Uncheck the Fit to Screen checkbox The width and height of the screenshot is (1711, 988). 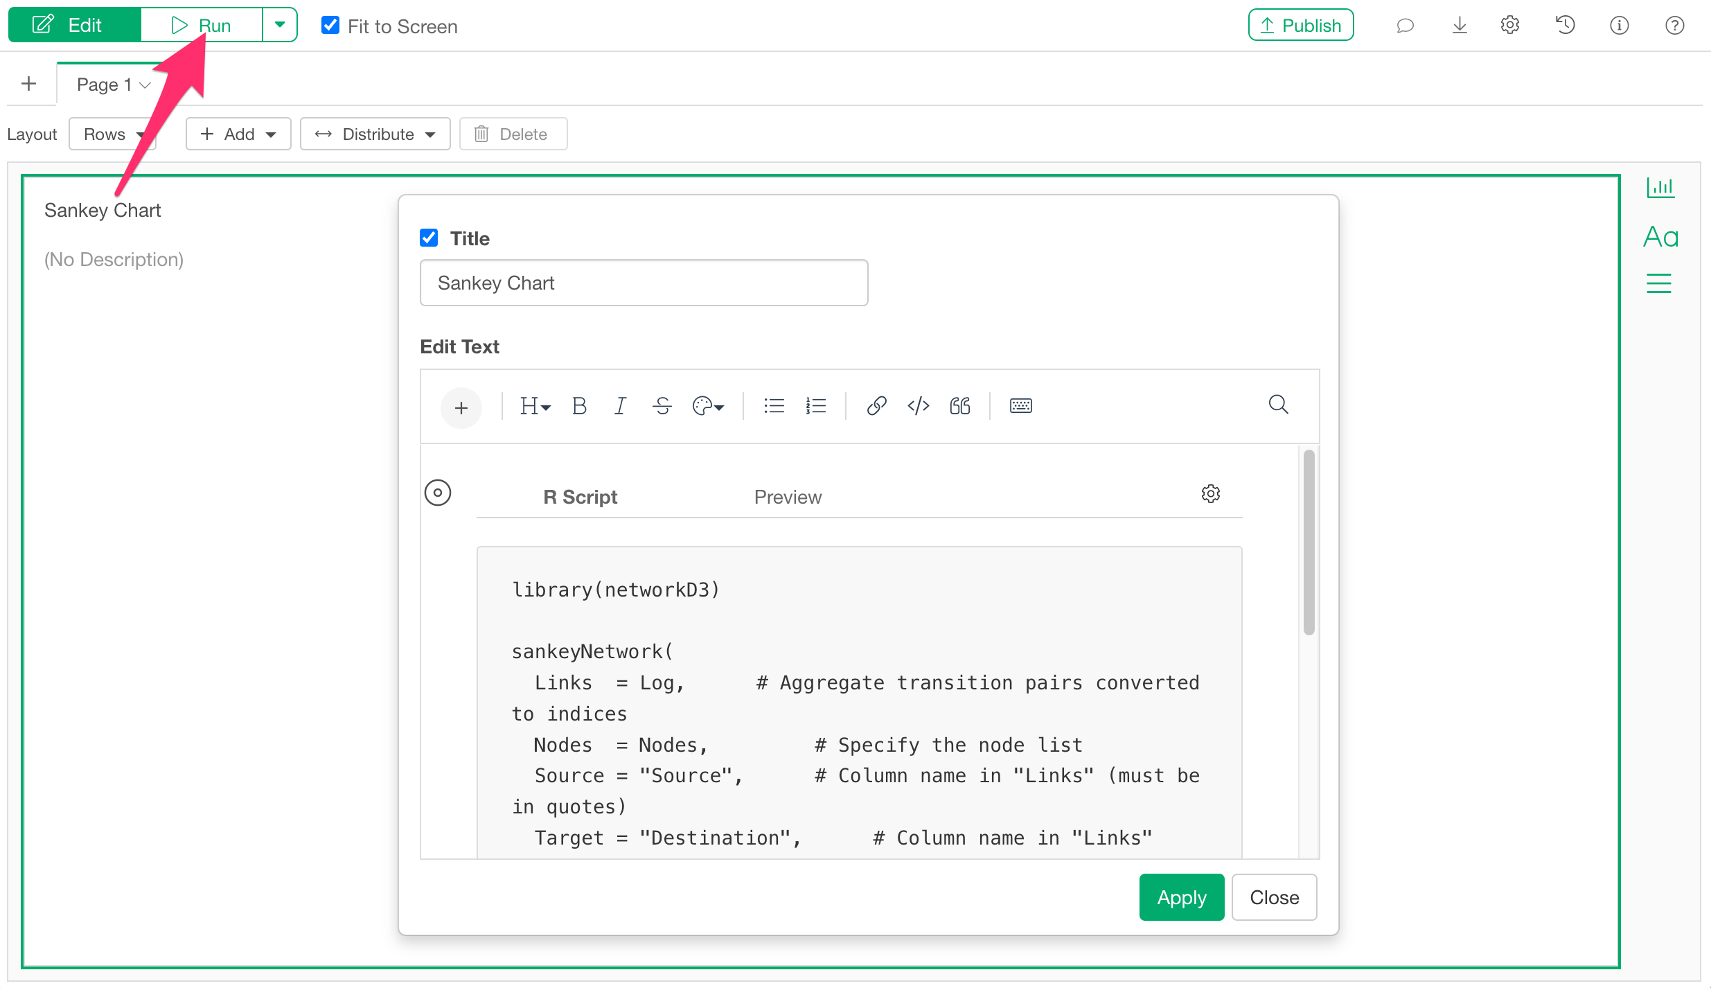pos(330,26)
